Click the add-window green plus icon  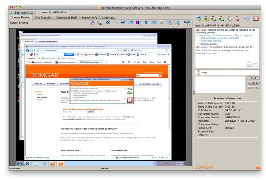point(199,18)
